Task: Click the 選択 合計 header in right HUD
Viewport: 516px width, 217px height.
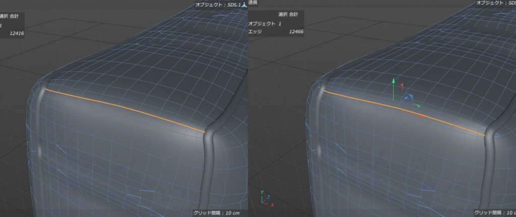Action: pyautogui.click(x=288, y=15)
